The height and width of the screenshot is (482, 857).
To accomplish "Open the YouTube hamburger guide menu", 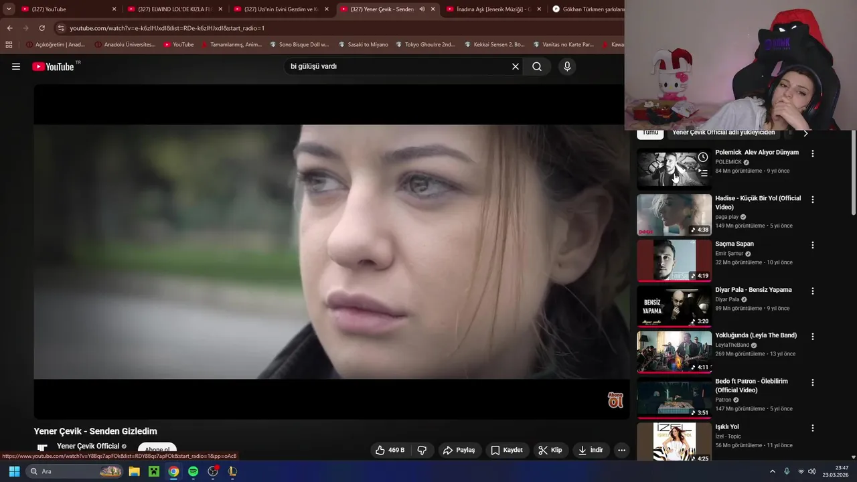I will tap(16, 66).
